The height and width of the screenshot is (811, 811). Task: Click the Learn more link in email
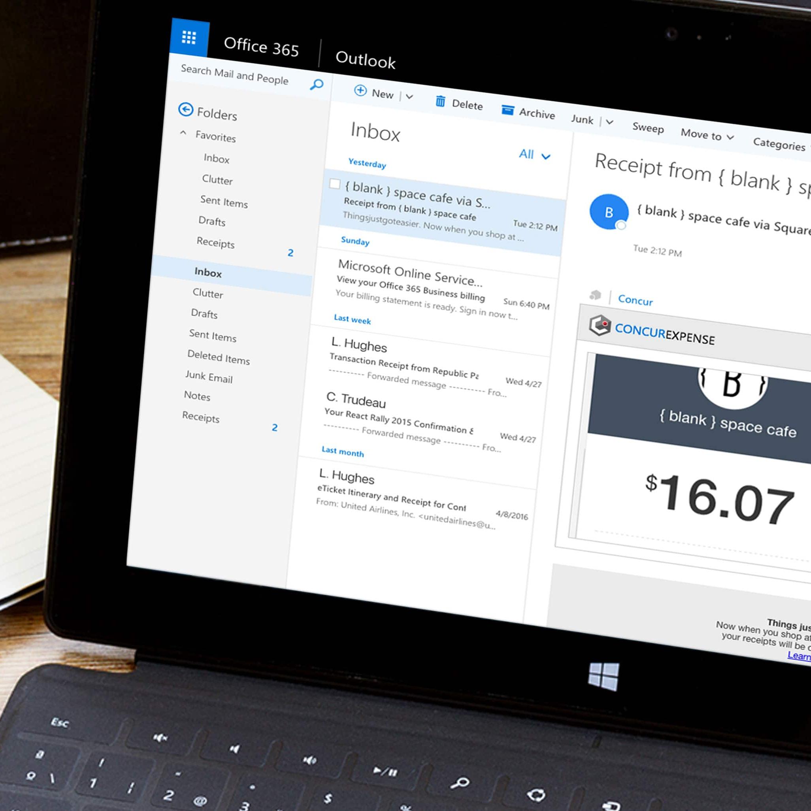pos(799,656)
